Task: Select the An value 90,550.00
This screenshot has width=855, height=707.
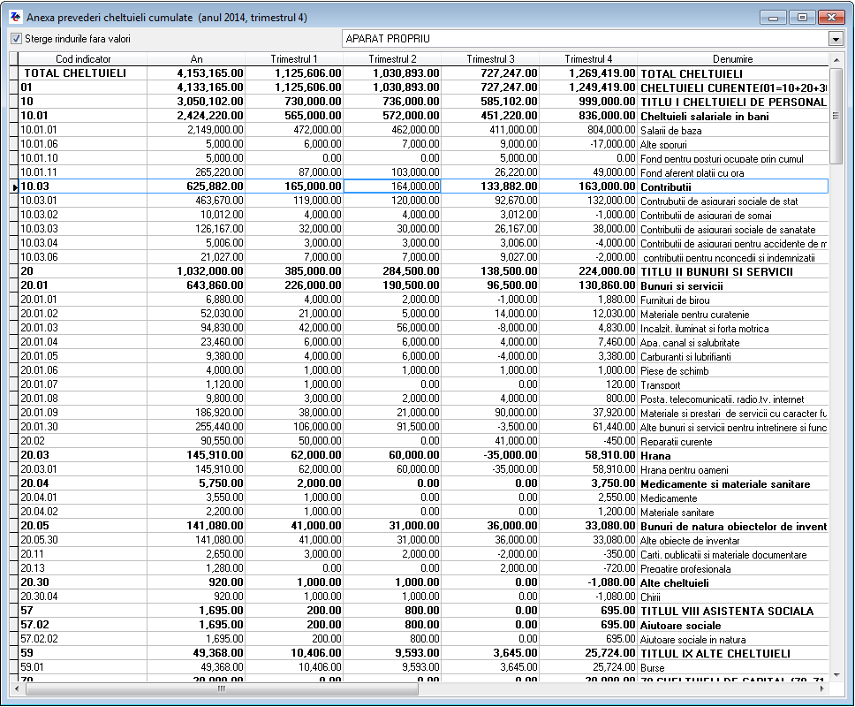Action: pyautogui.click(x=196, y=441)
